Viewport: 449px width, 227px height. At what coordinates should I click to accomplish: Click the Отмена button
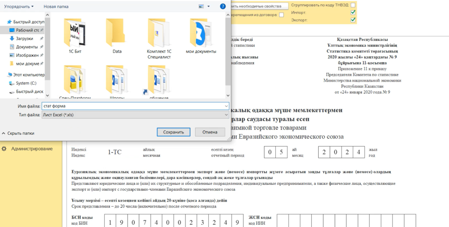[x=210, y=132]
